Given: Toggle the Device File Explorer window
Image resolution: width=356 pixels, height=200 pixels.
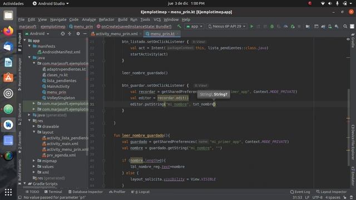Looking at the screenshot, I should (353, 142).
